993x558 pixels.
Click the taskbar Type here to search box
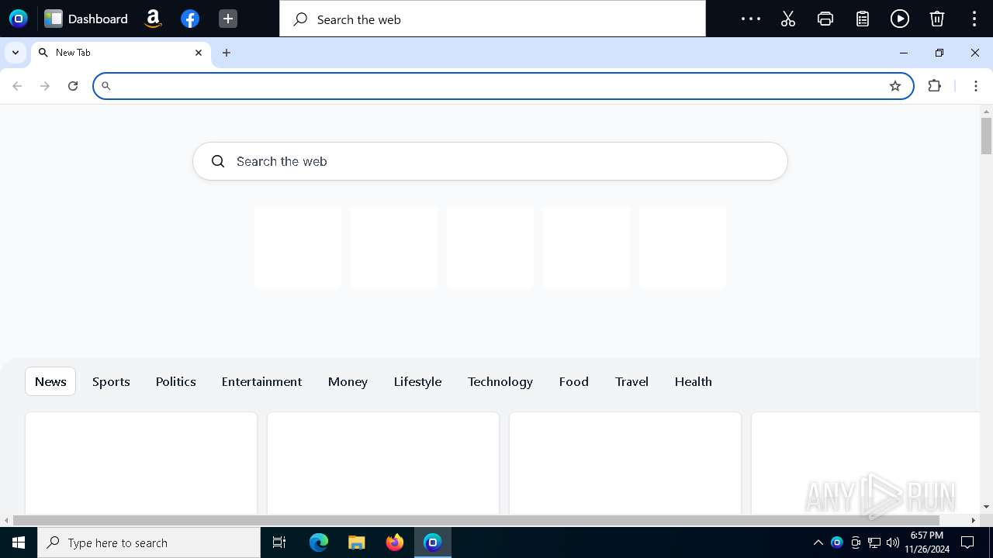click(149, 542)
